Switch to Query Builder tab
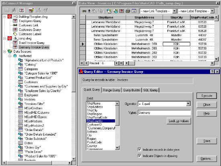The width and height of the screenshot is (221, 166). 132,90
